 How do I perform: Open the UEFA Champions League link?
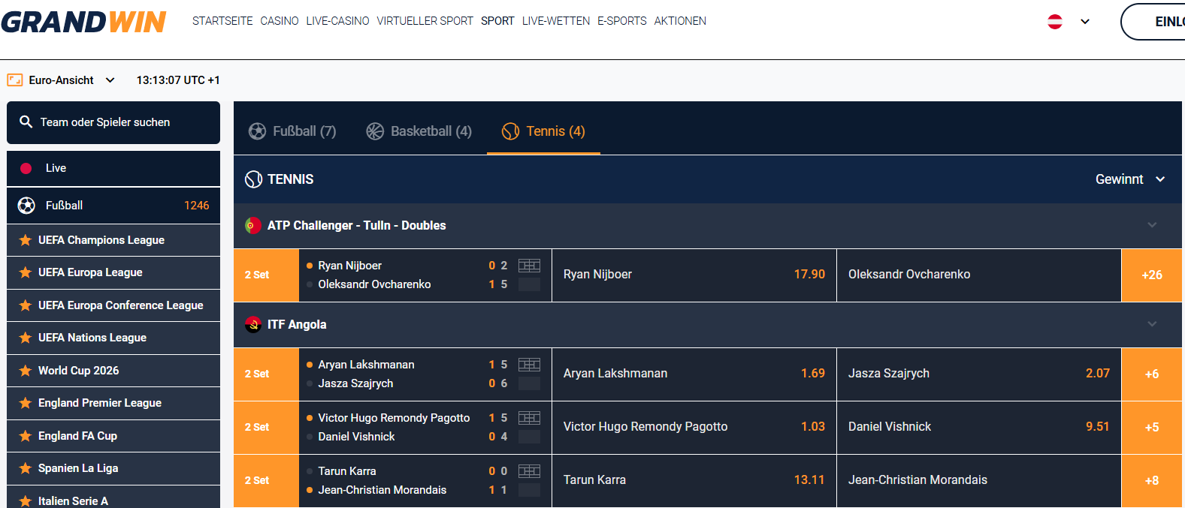pyautogui.click(x=101, y=240)
